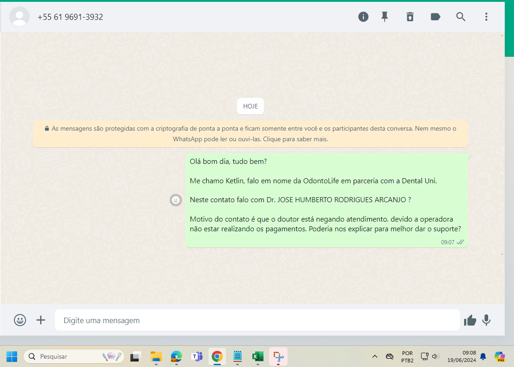Click the 09:07 message timestamp
Image resolution: width=514 pixels, height=367 pixels.
click(447, 242)
